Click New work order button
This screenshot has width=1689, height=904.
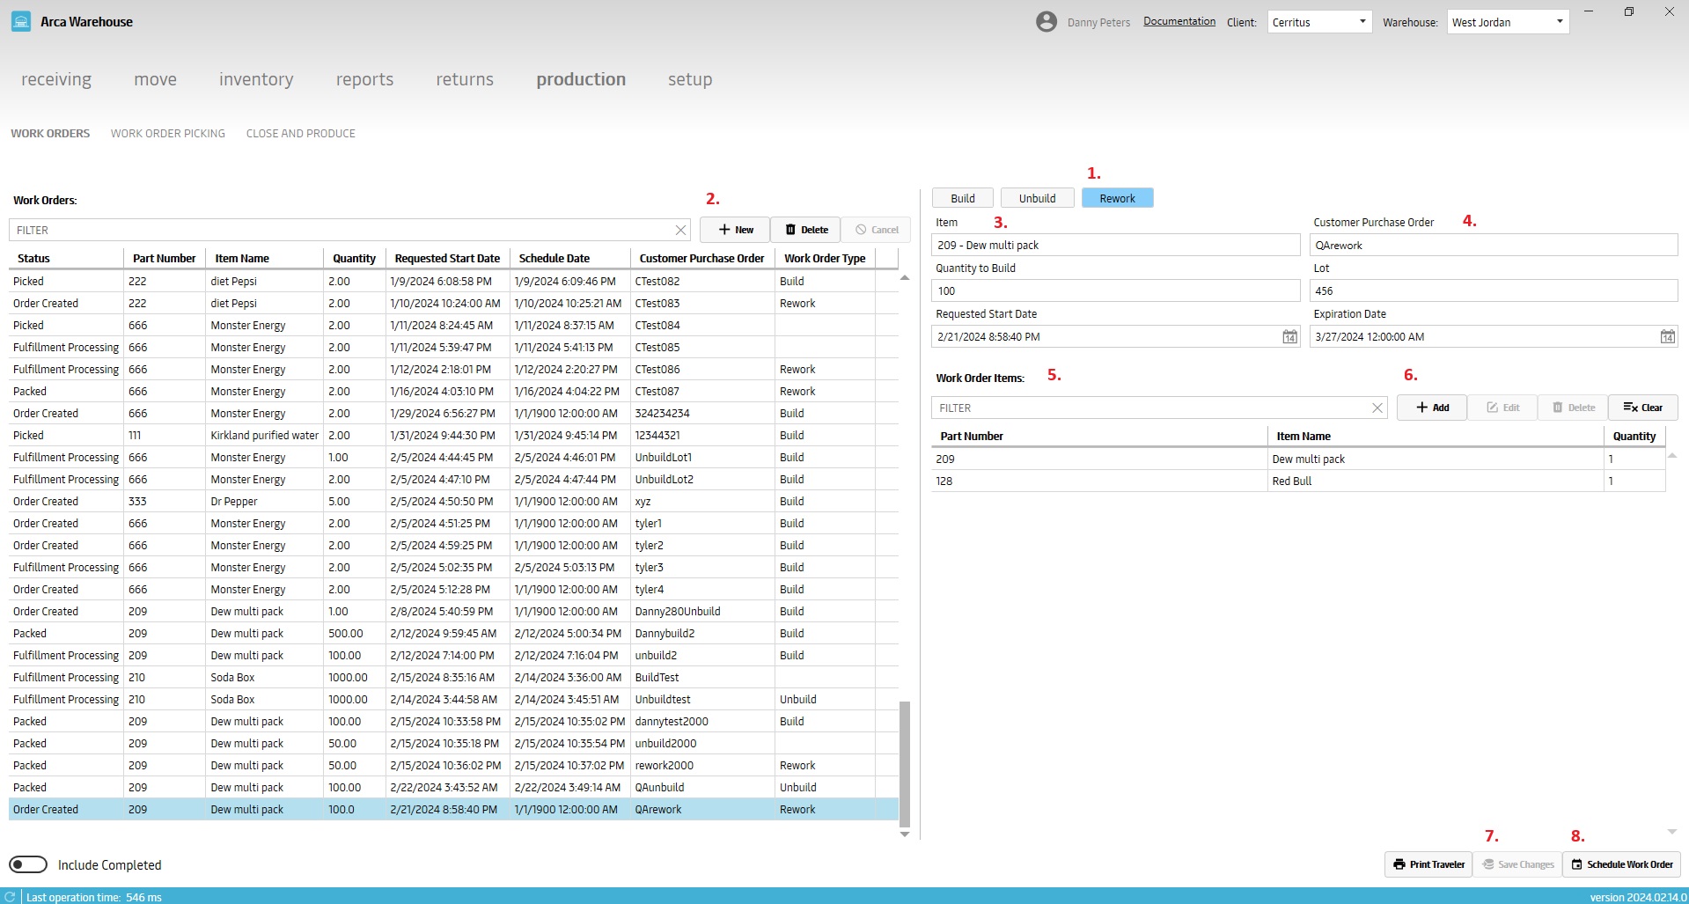(735, 230)
